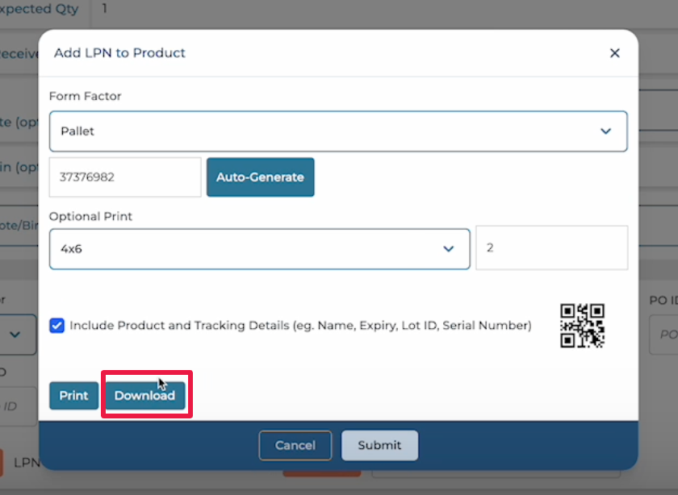Click the background ID input at left edge
This screenshot has width=678, height=495.
tap(18, 406)
